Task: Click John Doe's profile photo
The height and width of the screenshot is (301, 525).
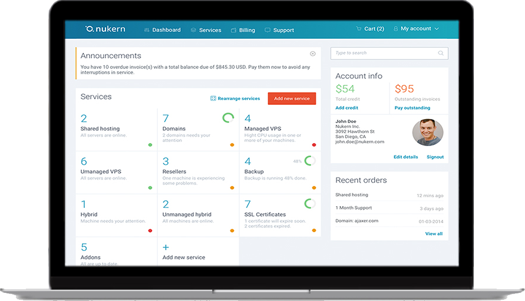Action: [428, 133]
